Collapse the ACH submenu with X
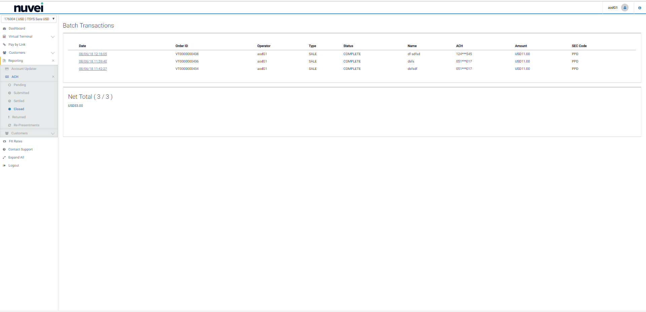 pos(53,77)
